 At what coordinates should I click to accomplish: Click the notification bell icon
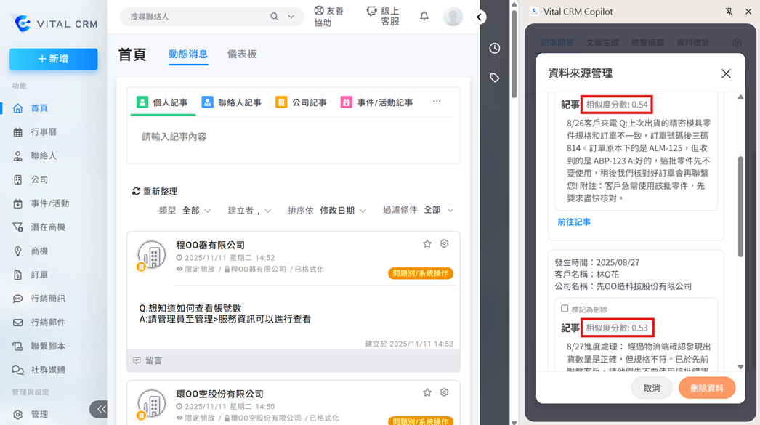[x=424, y=16]
